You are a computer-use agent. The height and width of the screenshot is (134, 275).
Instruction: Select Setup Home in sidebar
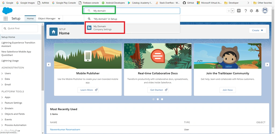coord(21,37)
